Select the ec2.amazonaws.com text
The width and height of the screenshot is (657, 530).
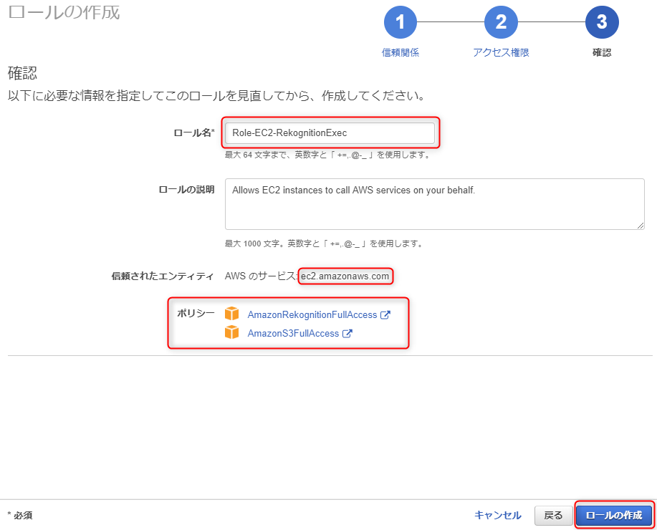tap(345, 276)
